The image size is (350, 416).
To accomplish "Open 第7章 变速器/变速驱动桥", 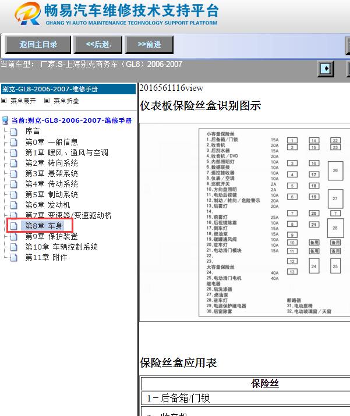I will [x=69, y=215].
